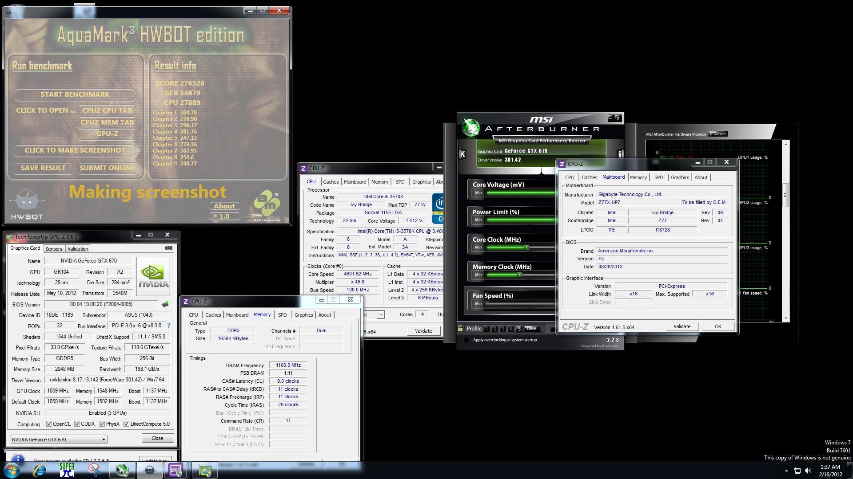853x479 pixels.
Task: Click Core Clock slider handle
Action: coord(527,247)
